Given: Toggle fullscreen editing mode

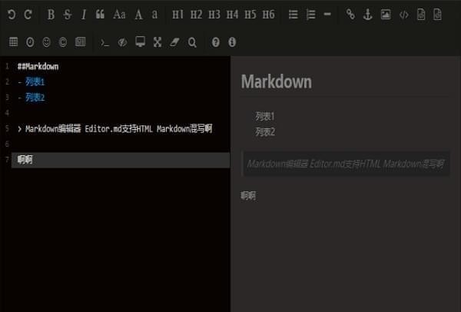Looking at the screenshot, I should coord(158,42).
